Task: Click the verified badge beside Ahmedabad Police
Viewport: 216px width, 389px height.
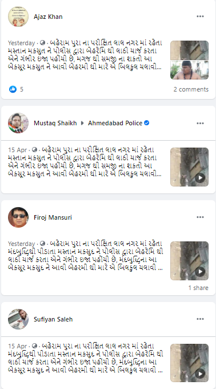Action: [x=147, y=123]
